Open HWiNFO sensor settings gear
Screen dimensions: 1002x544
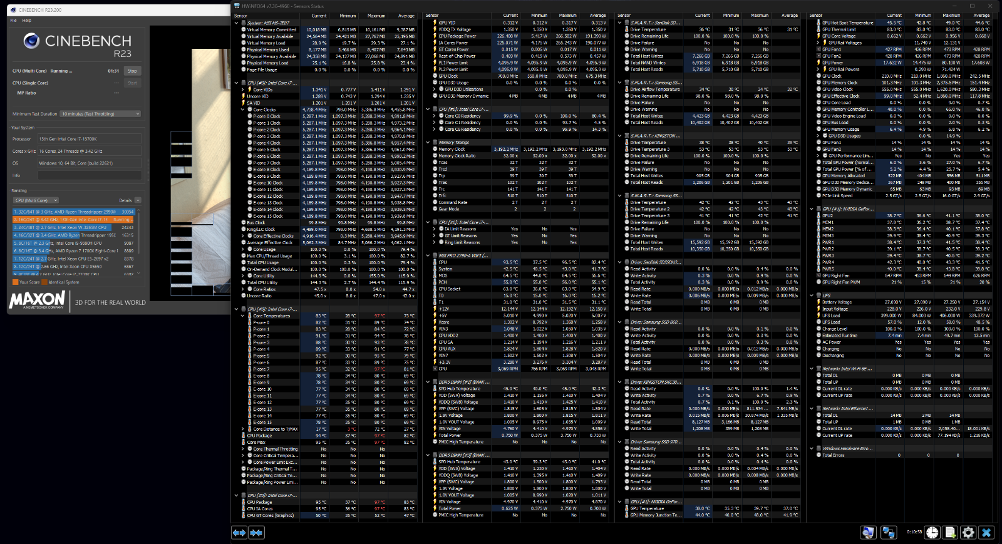968,532
